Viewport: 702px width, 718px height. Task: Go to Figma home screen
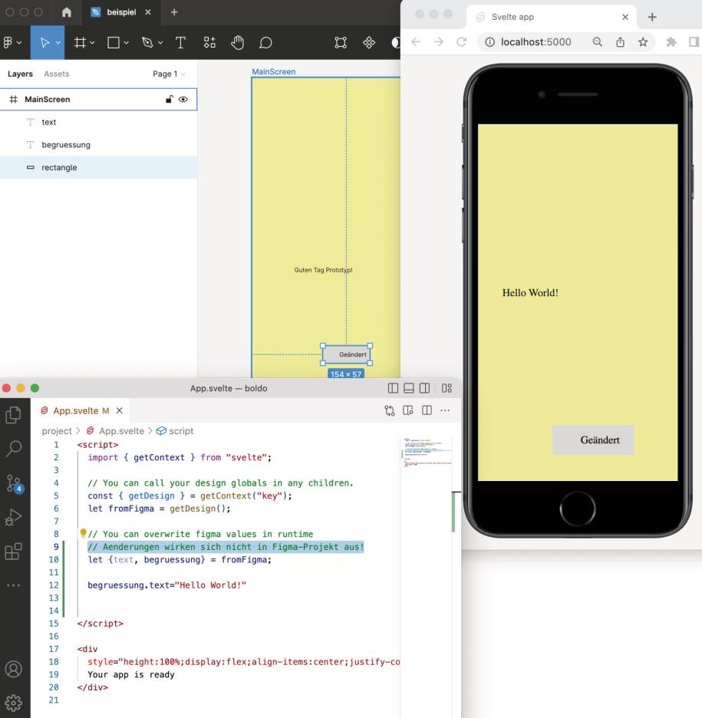tap(67, 12)
